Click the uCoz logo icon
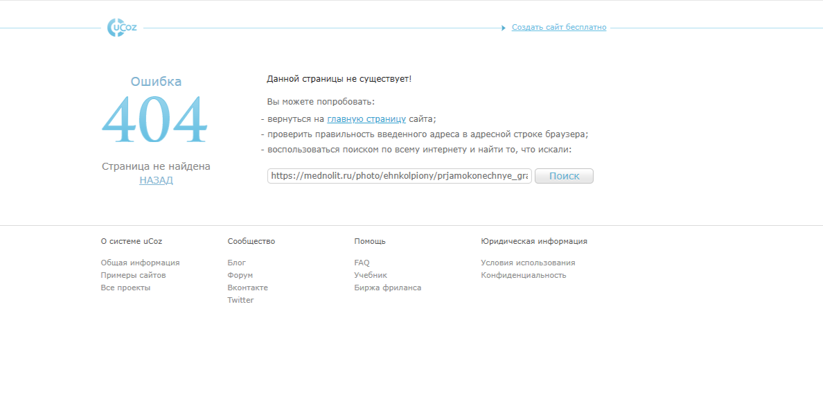The image size is (823, 415). click(122, 28)
